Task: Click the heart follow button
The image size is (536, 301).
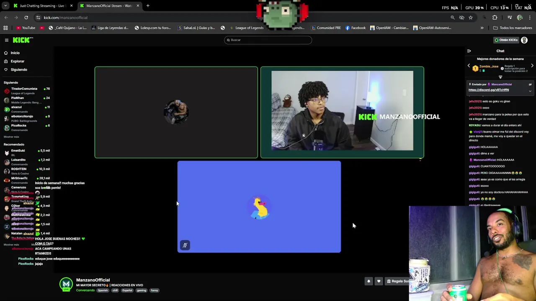Action: (379, 281)
